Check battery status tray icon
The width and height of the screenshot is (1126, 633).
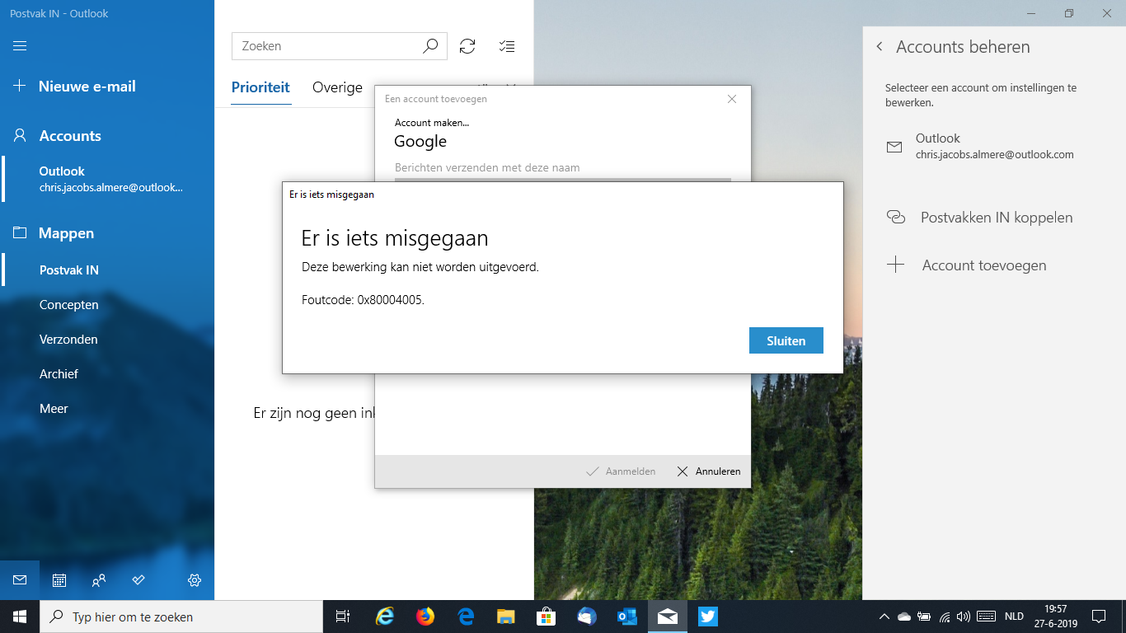click(x=924, y=617)
